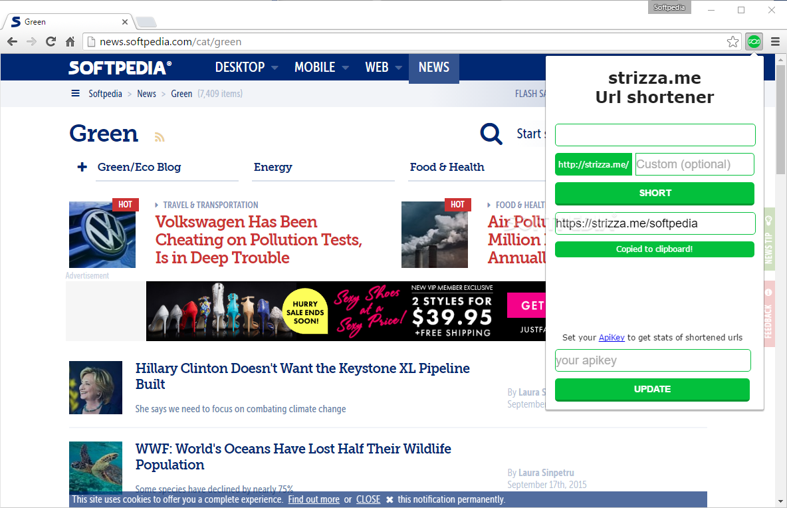
Task: Expand the WEB dropdown menu
Action: tap(384, 67)
